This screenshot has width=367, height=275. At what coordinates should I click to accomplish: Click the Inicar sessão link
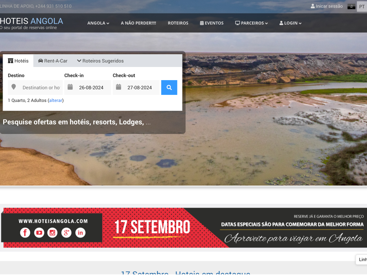(327, 6)
